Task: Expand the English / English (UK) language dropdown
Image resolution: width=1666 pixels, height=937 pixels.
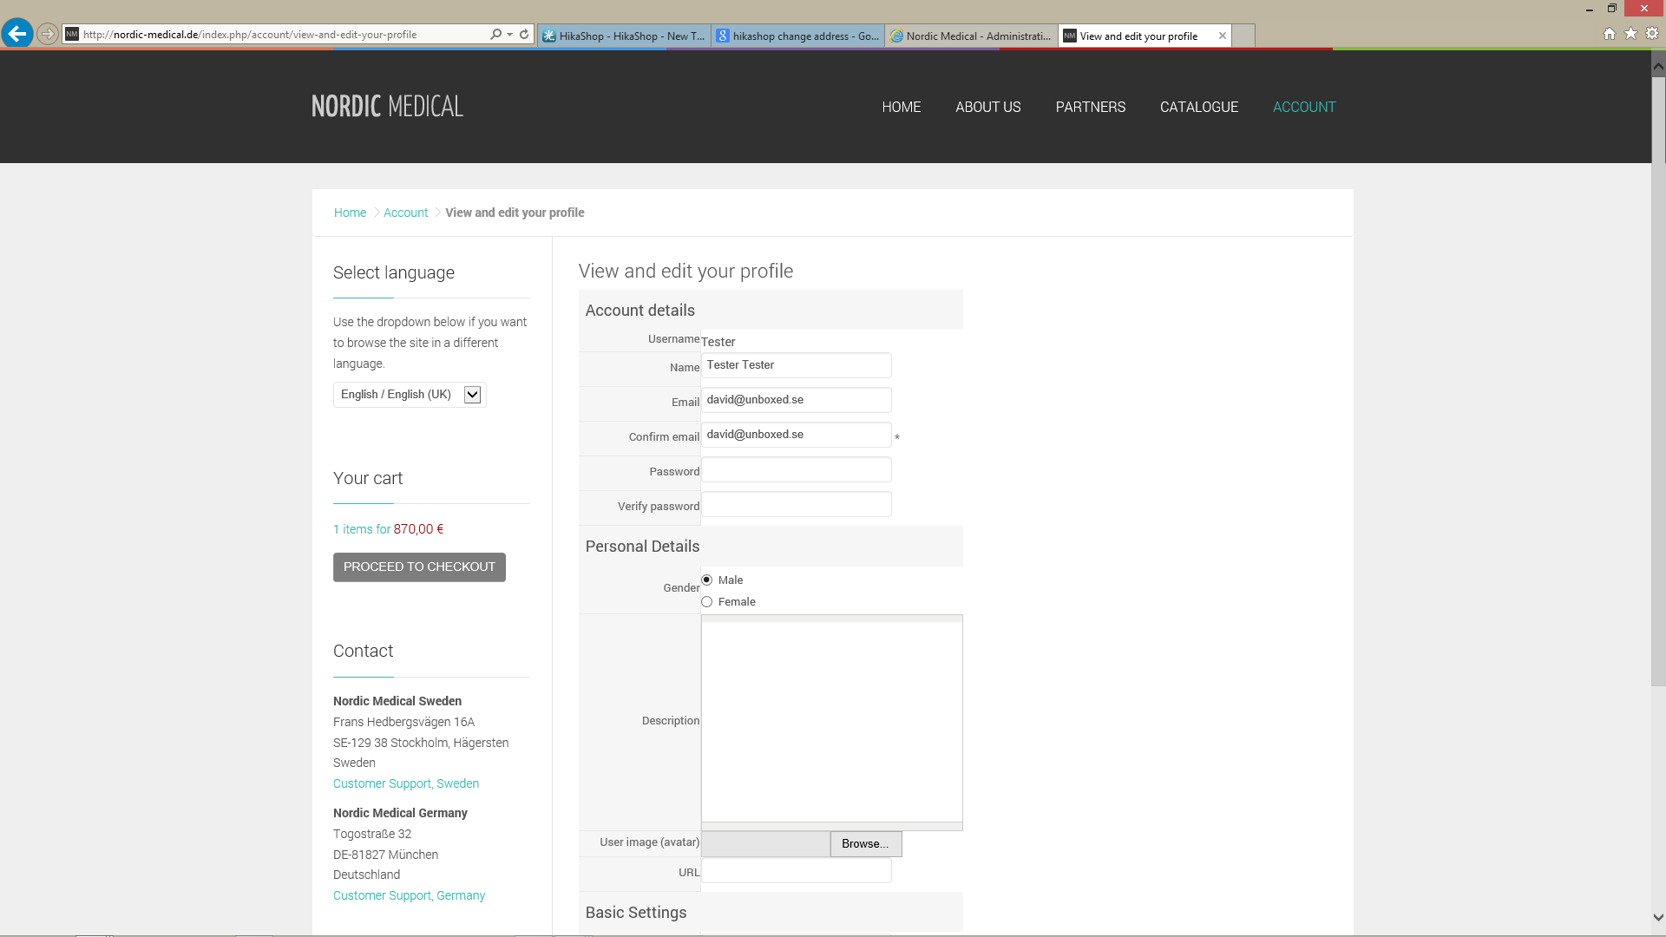Action: [472, 395]
